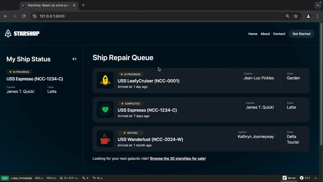323x182 pixels.
Task: Open Chrome three-dot menu
Action: pos(317,16)
